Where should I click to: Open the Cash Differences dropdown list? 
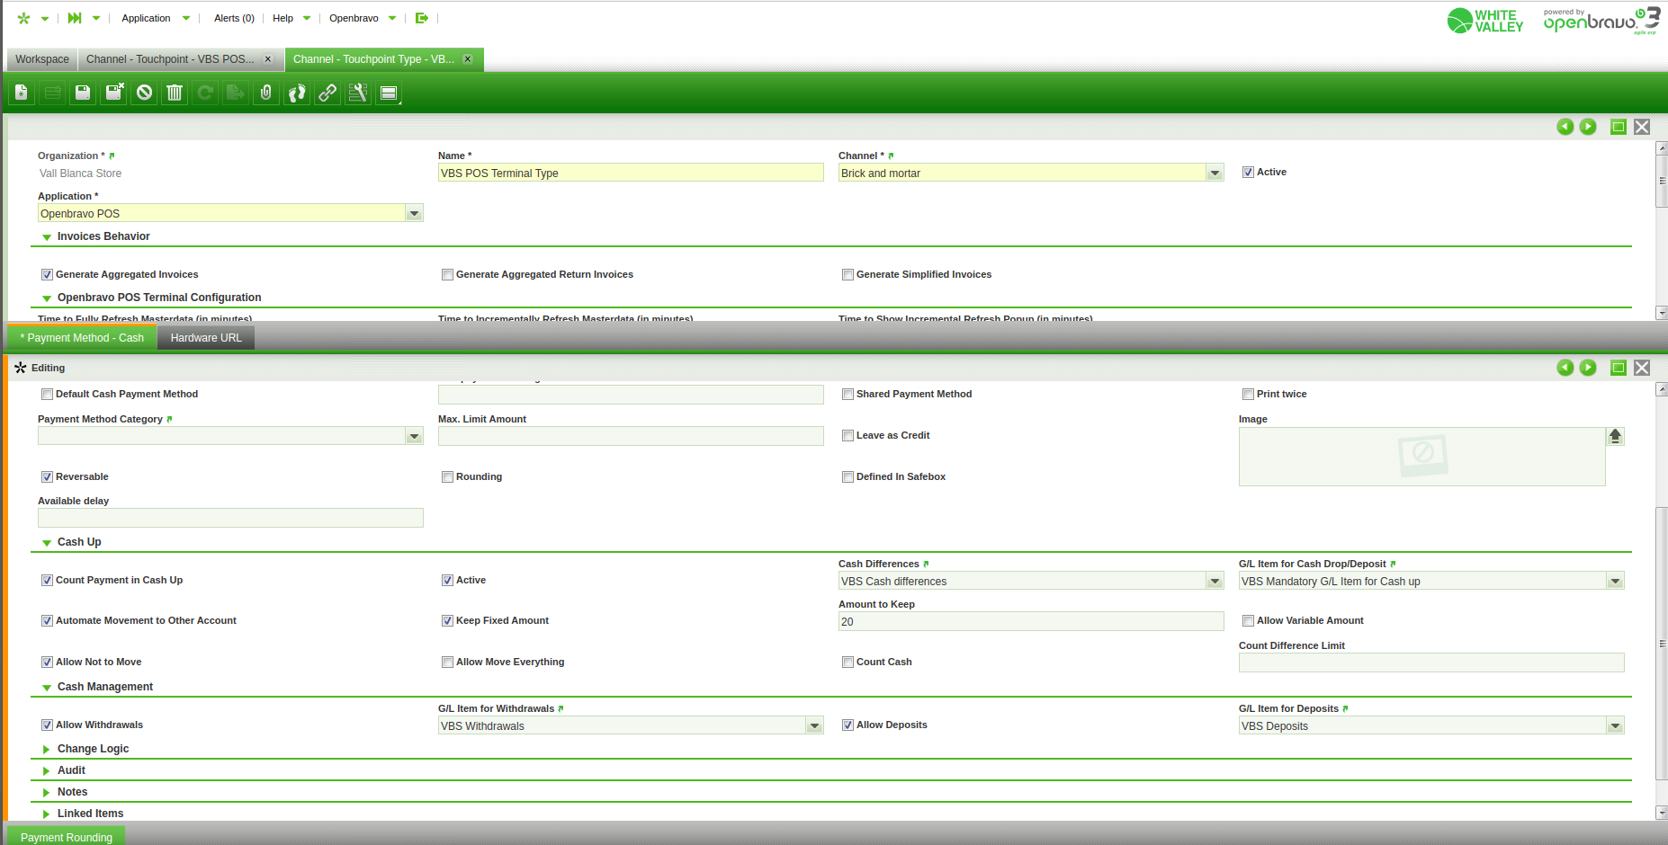(1215, 582)
